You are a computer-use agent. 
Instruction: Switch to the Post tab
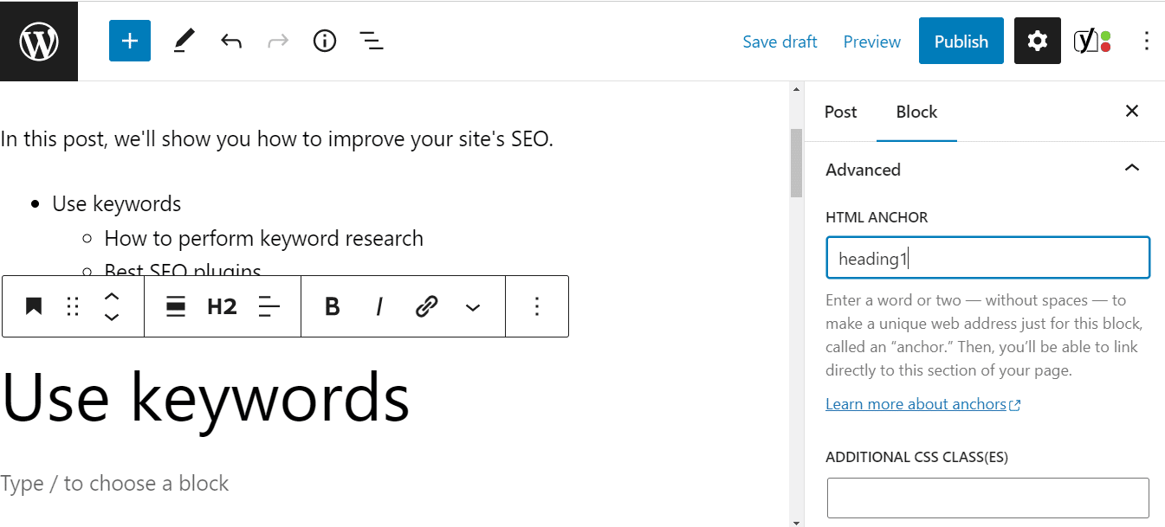[840, 112]
